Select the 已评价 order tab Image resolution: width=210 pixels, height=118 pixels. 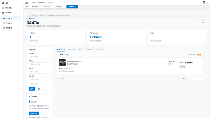(x=99, y=49)
